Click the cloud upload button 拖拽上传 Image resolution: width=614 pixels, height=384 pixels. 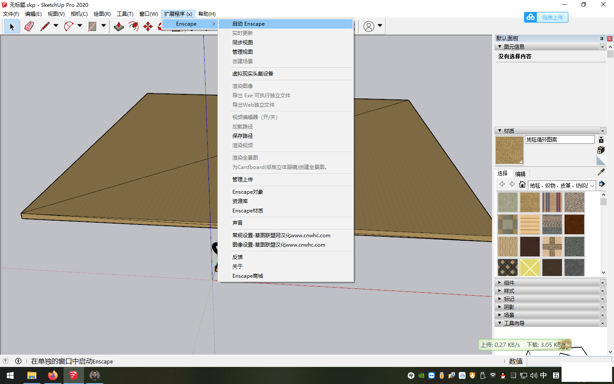coord(546,17)
